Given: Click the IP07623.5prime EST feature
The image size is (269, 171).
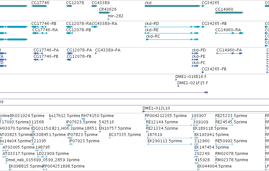Looking at the screenshot, I should [69, 125].
